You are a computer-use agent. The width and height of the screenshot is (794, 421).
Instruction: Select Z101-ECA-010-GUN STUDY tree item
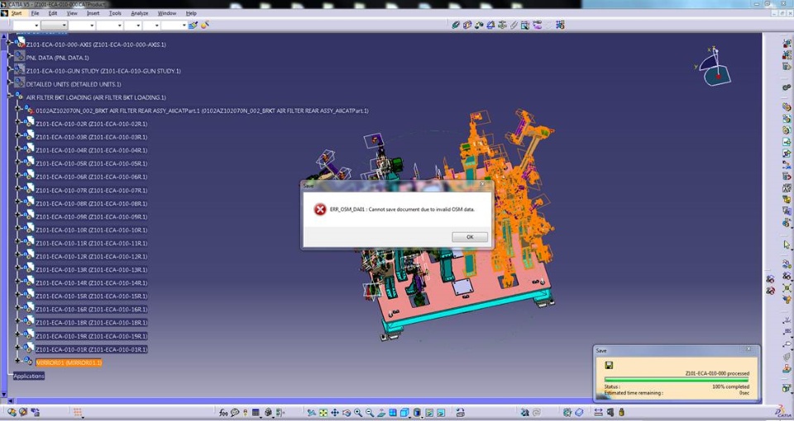[x=103, y=71]
